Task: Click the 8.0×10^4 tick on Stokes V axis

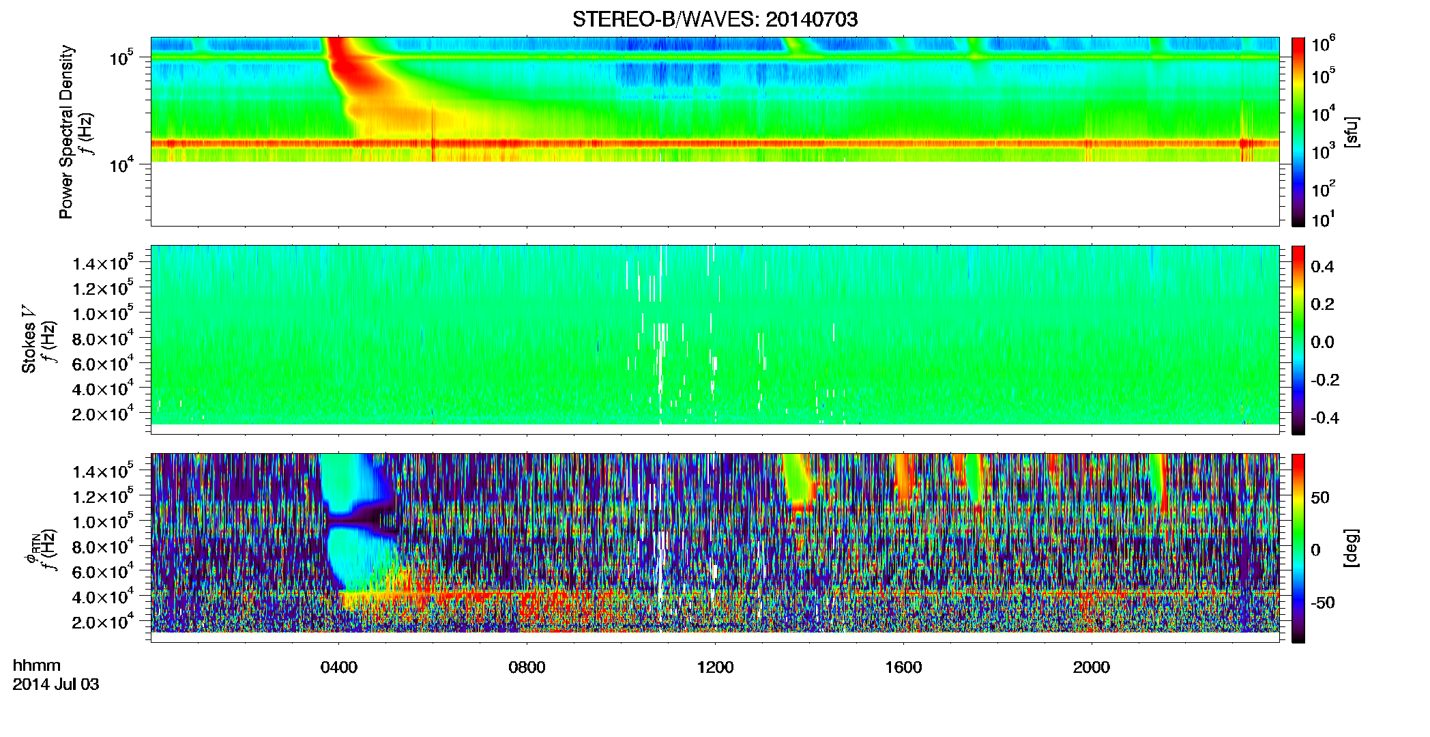Action: coord(102,339)
